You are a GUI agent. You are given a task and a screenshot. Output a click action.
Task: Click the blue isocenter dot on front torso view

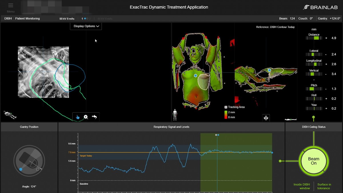[x=196, y=75]
